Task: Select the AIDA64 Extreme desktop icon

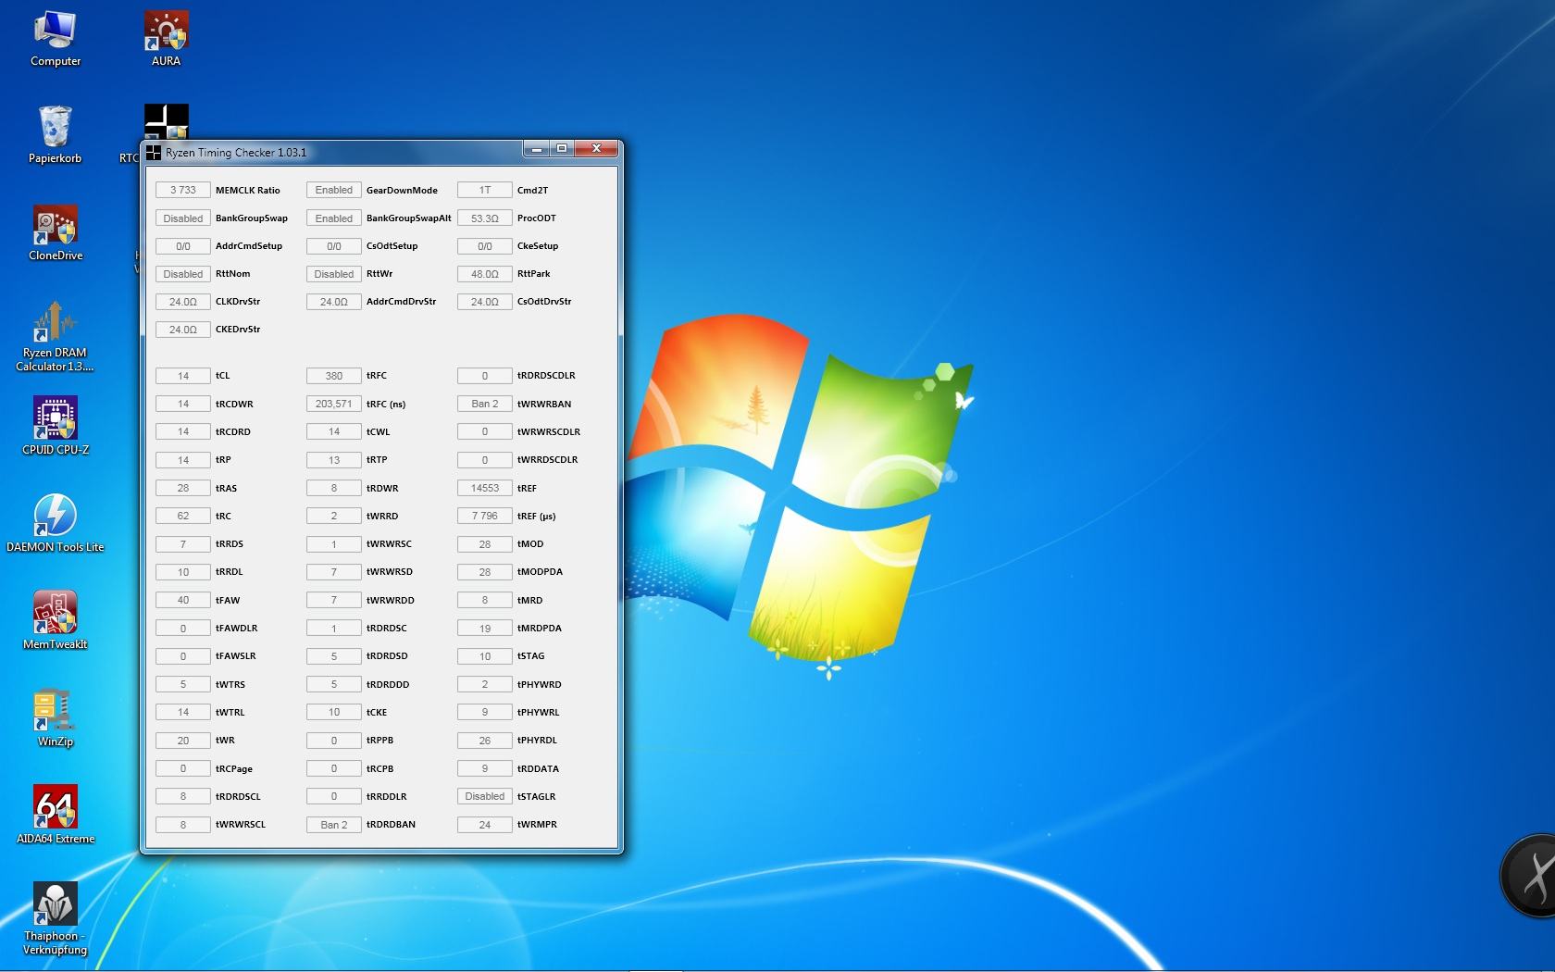Action: pos(56,816)
